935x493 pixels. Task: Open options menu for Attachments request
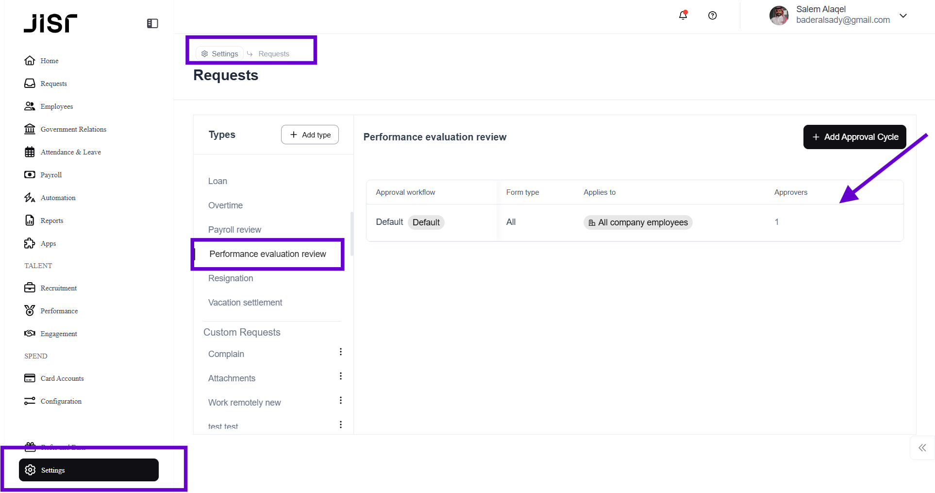(341, 376)
